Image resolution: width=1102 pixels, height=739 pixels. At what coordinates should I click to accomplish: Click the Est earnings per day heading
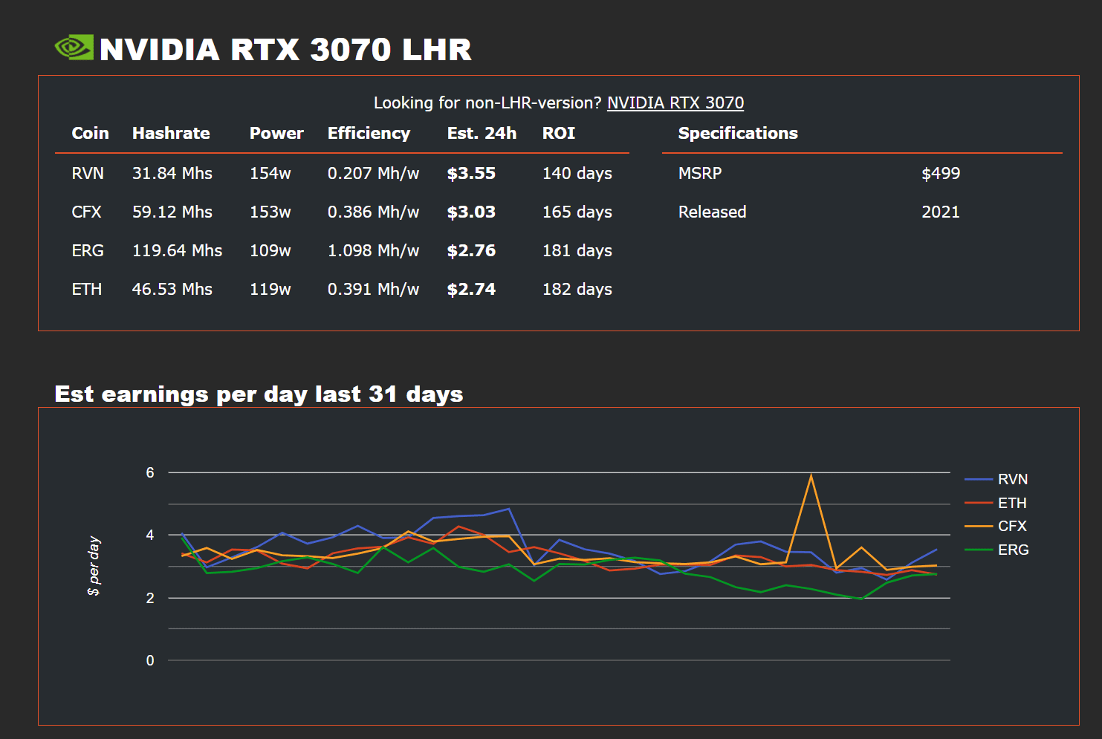point(259,394)
